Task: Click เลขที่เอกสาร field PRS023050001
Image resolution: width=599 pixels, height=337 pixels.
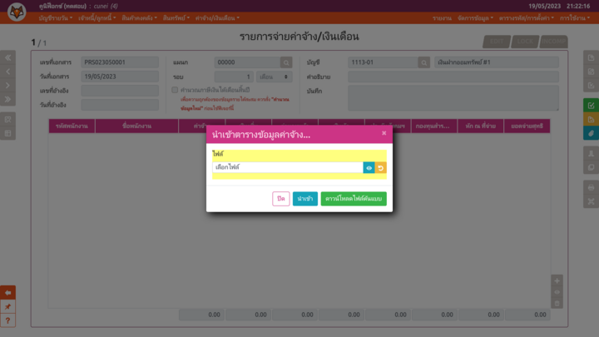Action: pyautogui.click(x=120, y=62)
